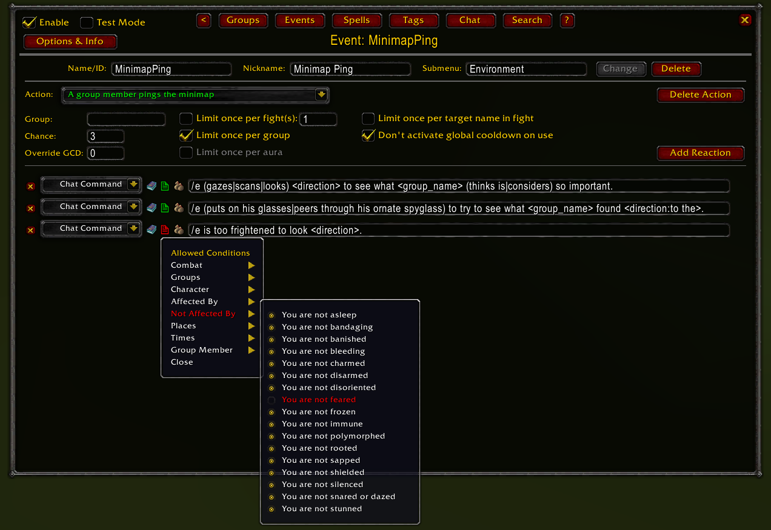Click the Add Reaction button
This screenshot has width=771, height=530.
pyautogui.click(x=700, y=153)
